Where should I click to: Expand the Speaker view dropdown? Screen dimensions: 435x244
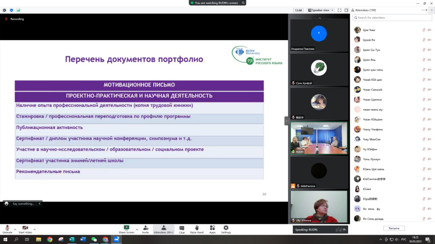coord(321,10)
